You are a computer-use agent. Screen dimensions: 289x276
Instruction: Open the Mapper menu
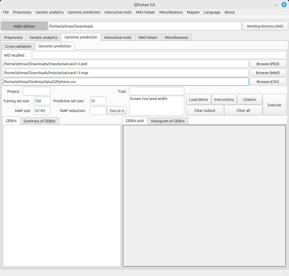193,12
